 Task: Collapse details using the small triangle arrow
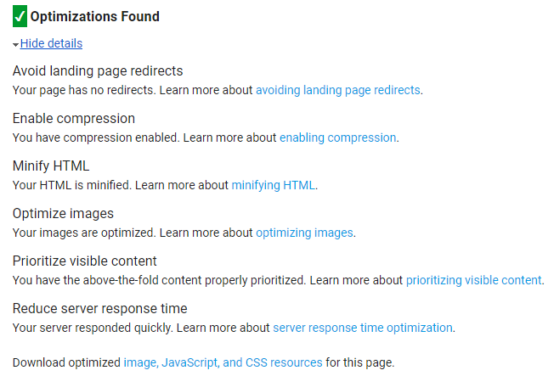coord(15,45)
